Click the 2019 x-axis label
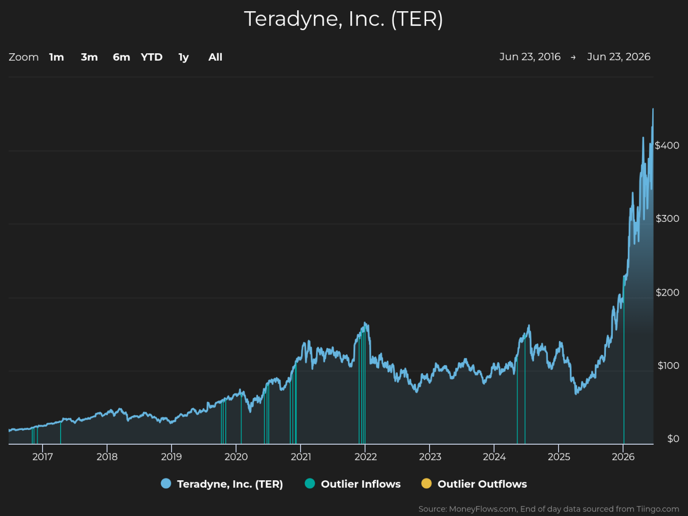 tap(172, 457)
